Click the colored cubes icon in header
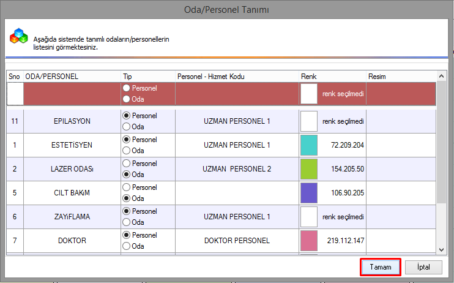Image resolution: width=454 pixels, height=283 pixels. [18, 37]
